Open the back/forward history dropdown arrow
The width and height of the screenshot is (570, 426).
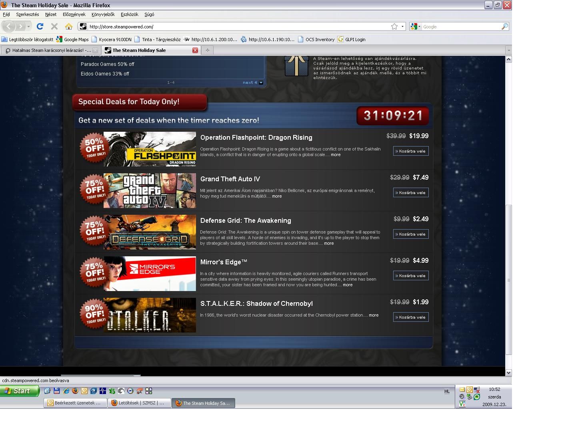click(28, 26)
